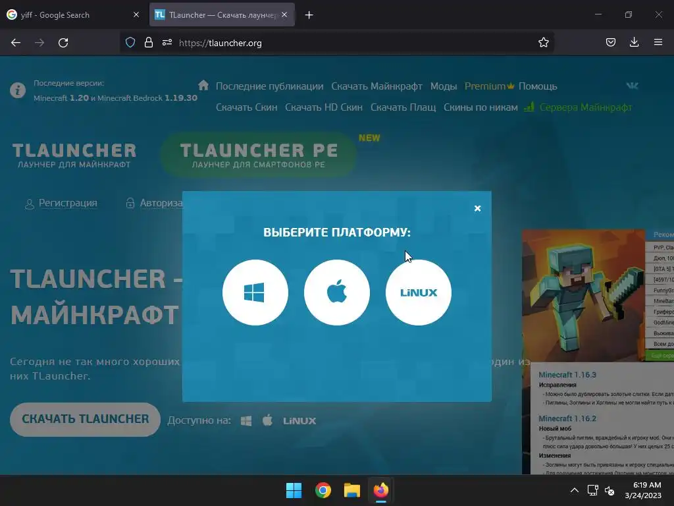The image size is (674, 506).
Task: Close the platform selection popup
Action: pyautogui.click(x=477, y=208)
